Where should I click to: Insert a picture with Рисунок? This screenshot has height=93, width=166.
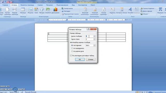(31, 11)
